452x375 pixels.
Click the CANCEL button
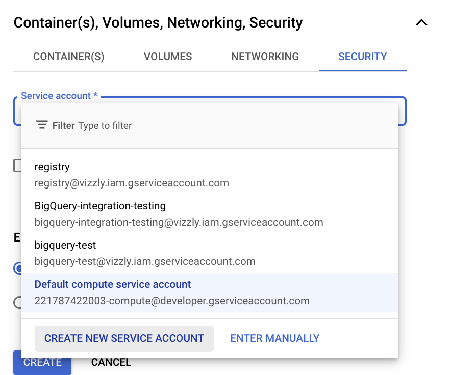tap(111, 362)
